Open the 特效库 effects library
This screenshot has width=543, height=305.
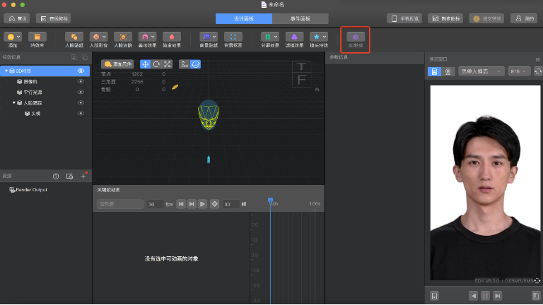pyautogui.click(x=37, y=37)
